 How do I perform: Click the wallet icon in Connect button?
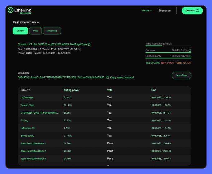pos(197,11)
